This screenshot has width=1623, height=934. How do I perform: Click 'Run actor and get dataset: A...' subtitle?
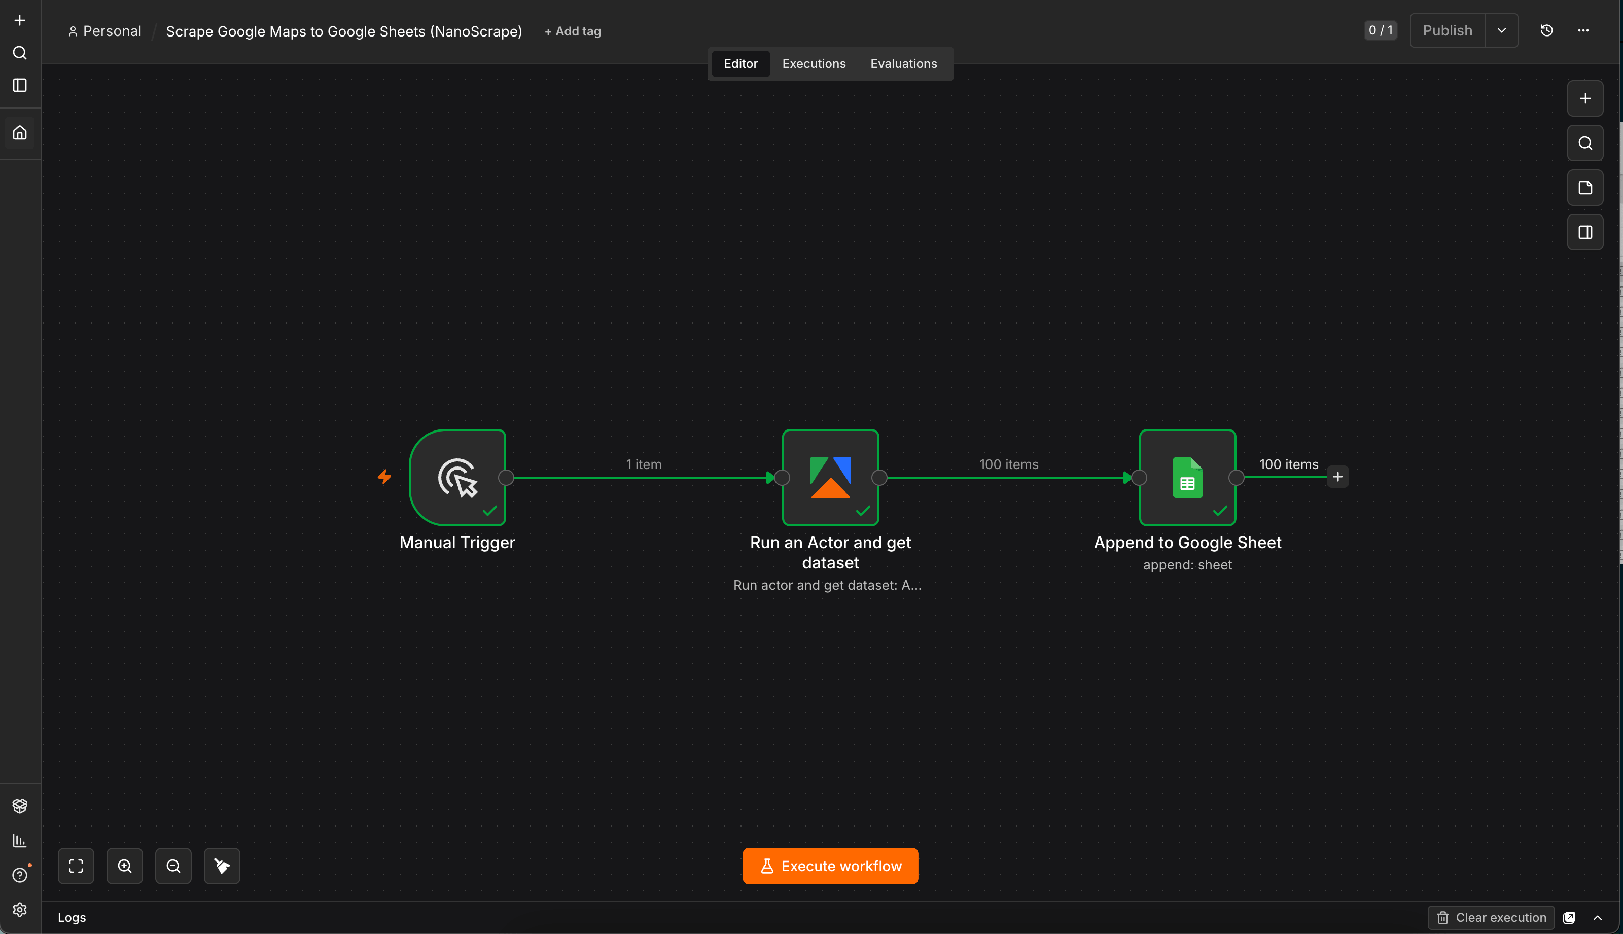pos(827,585)
